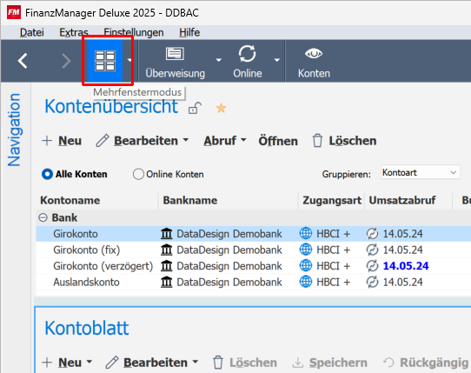Sort by Kontoname column header
This screenshot has height=373, width=471.
click(x=70, y=200)
